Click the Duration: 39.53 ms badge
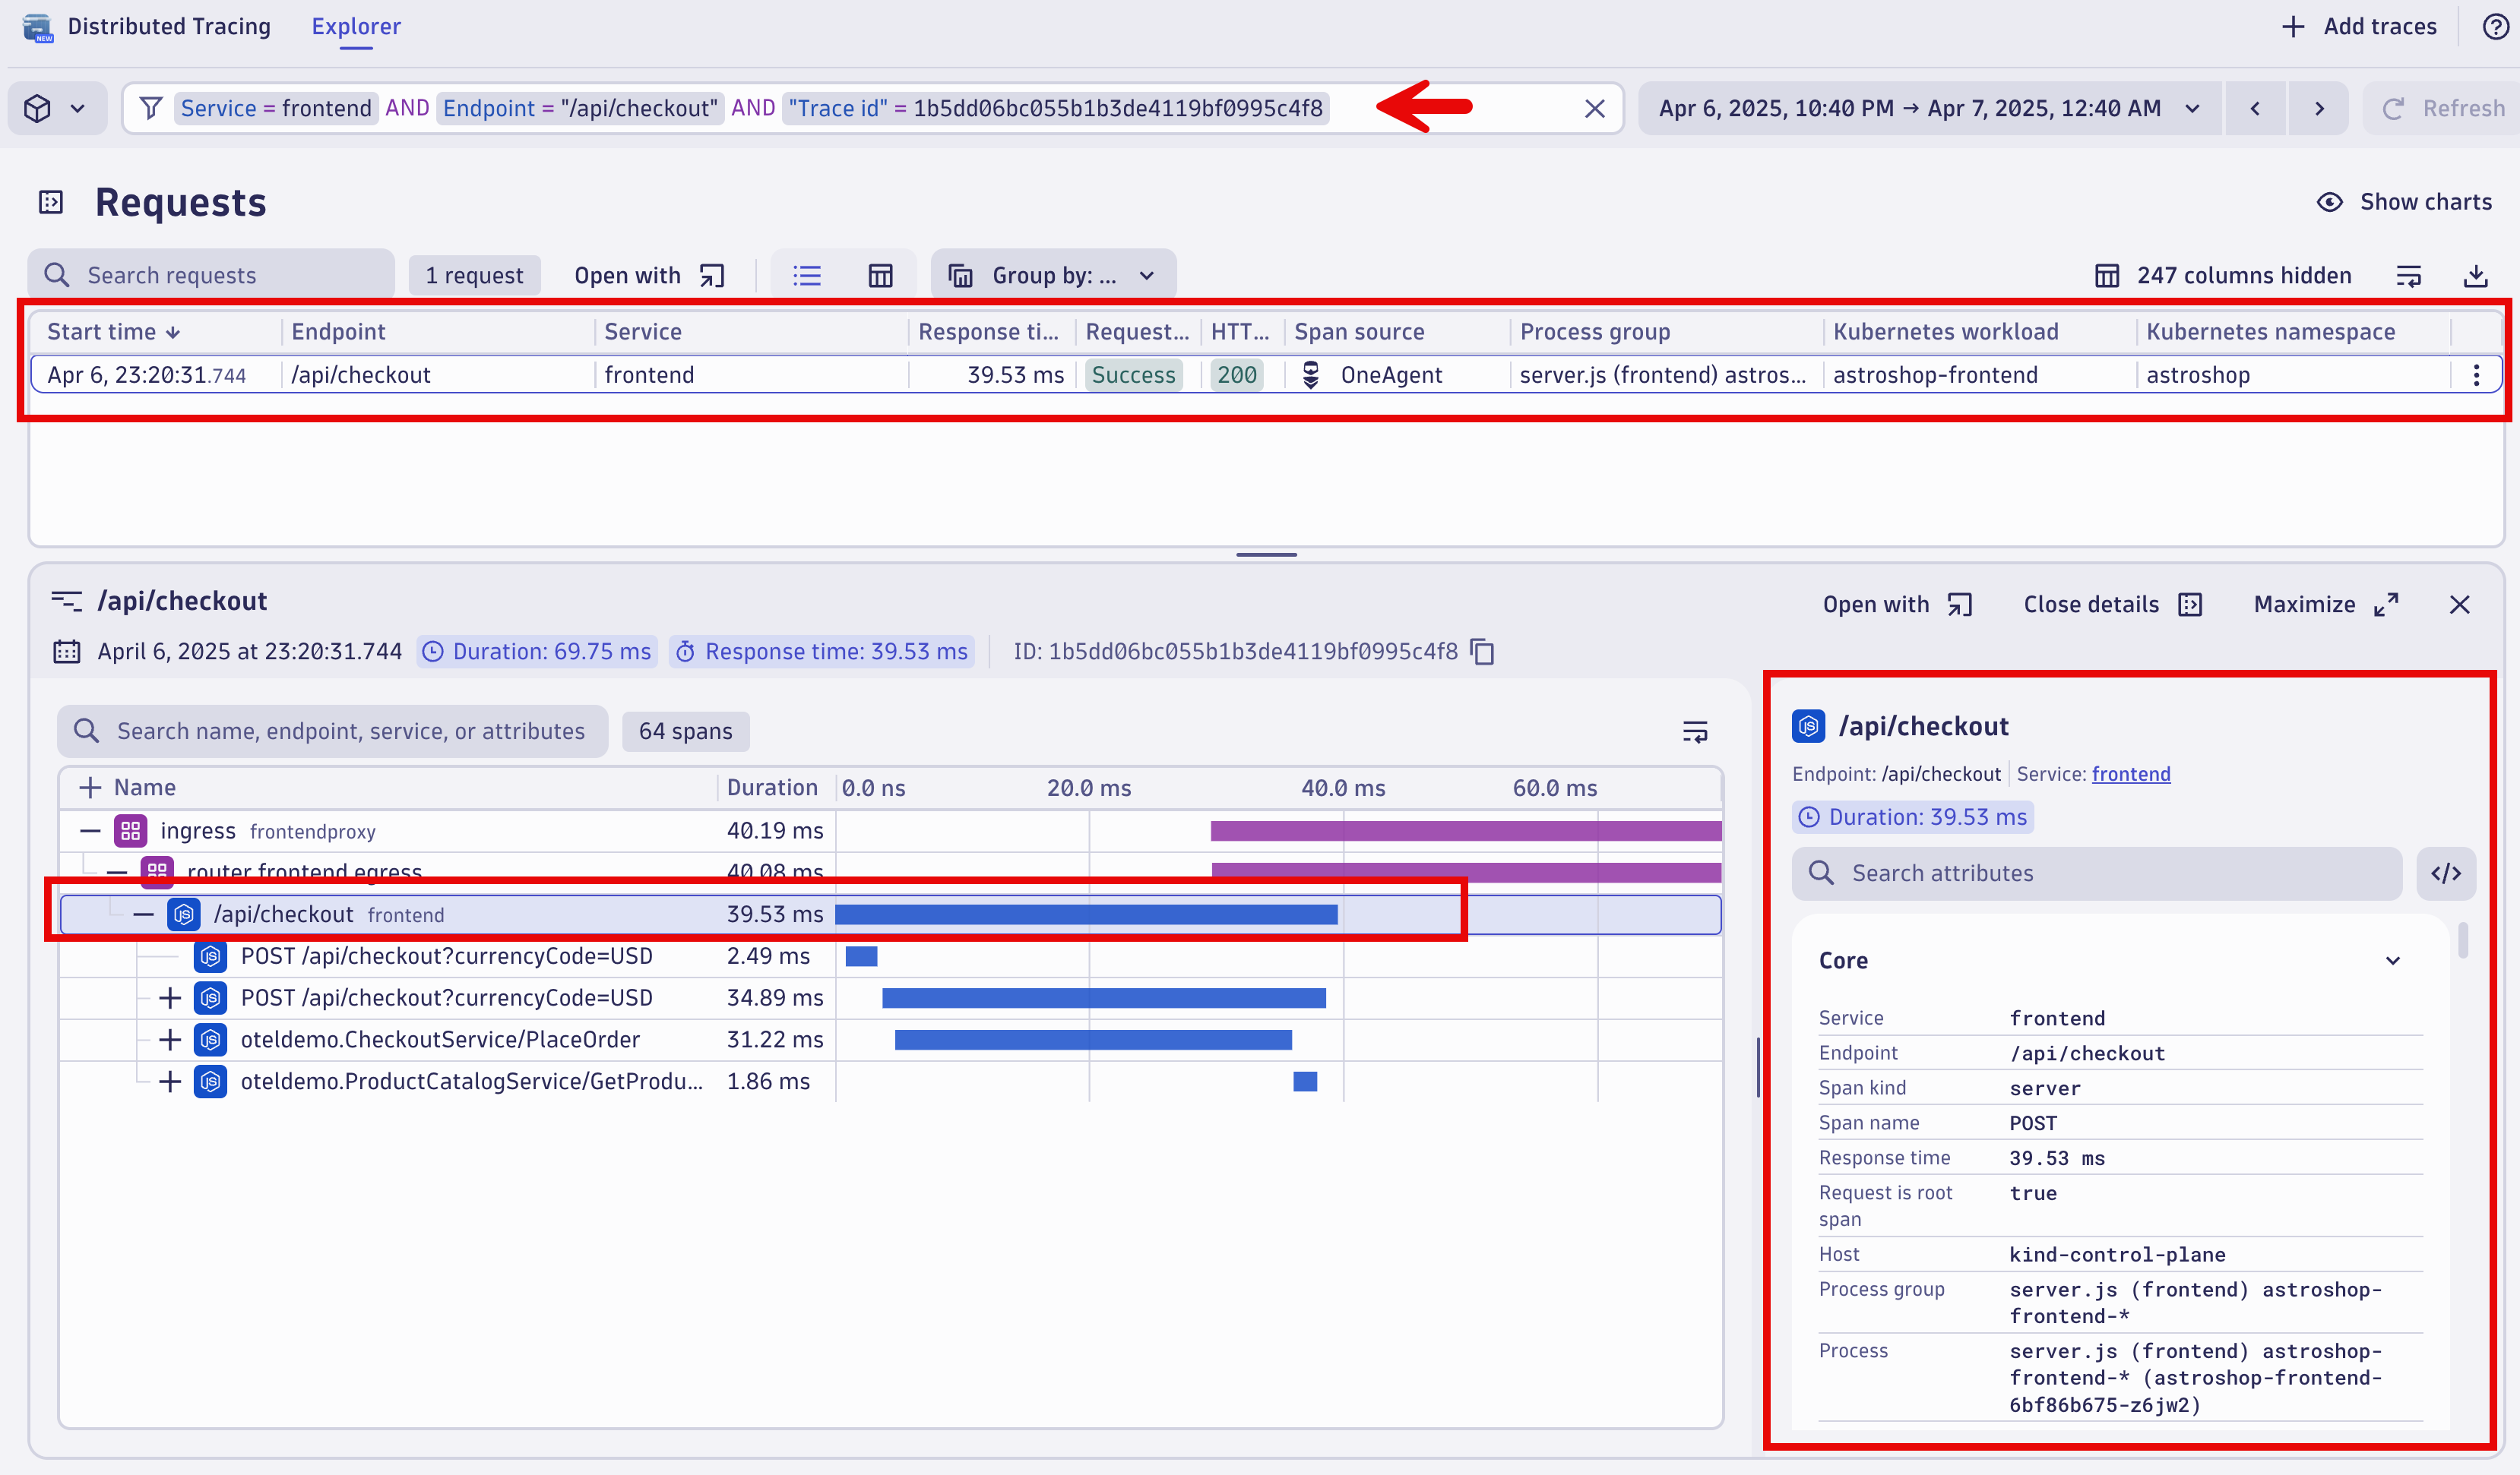Image resolution: width=2520 pixels, height=1475 pixels. click(1913, 816)
